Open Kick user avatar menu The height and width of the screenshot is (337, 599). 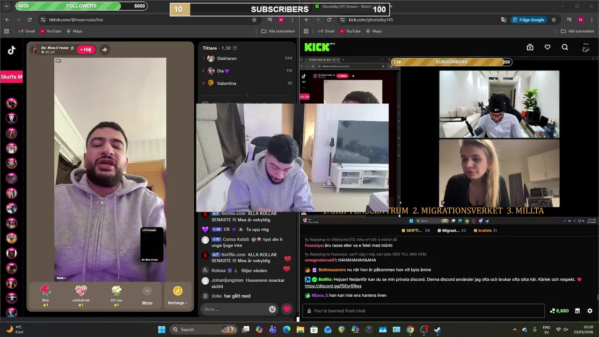point(585,47)
